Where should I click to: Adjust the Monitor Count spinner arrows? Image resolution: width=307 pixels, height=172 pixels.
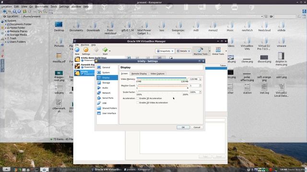click(201, 86)
